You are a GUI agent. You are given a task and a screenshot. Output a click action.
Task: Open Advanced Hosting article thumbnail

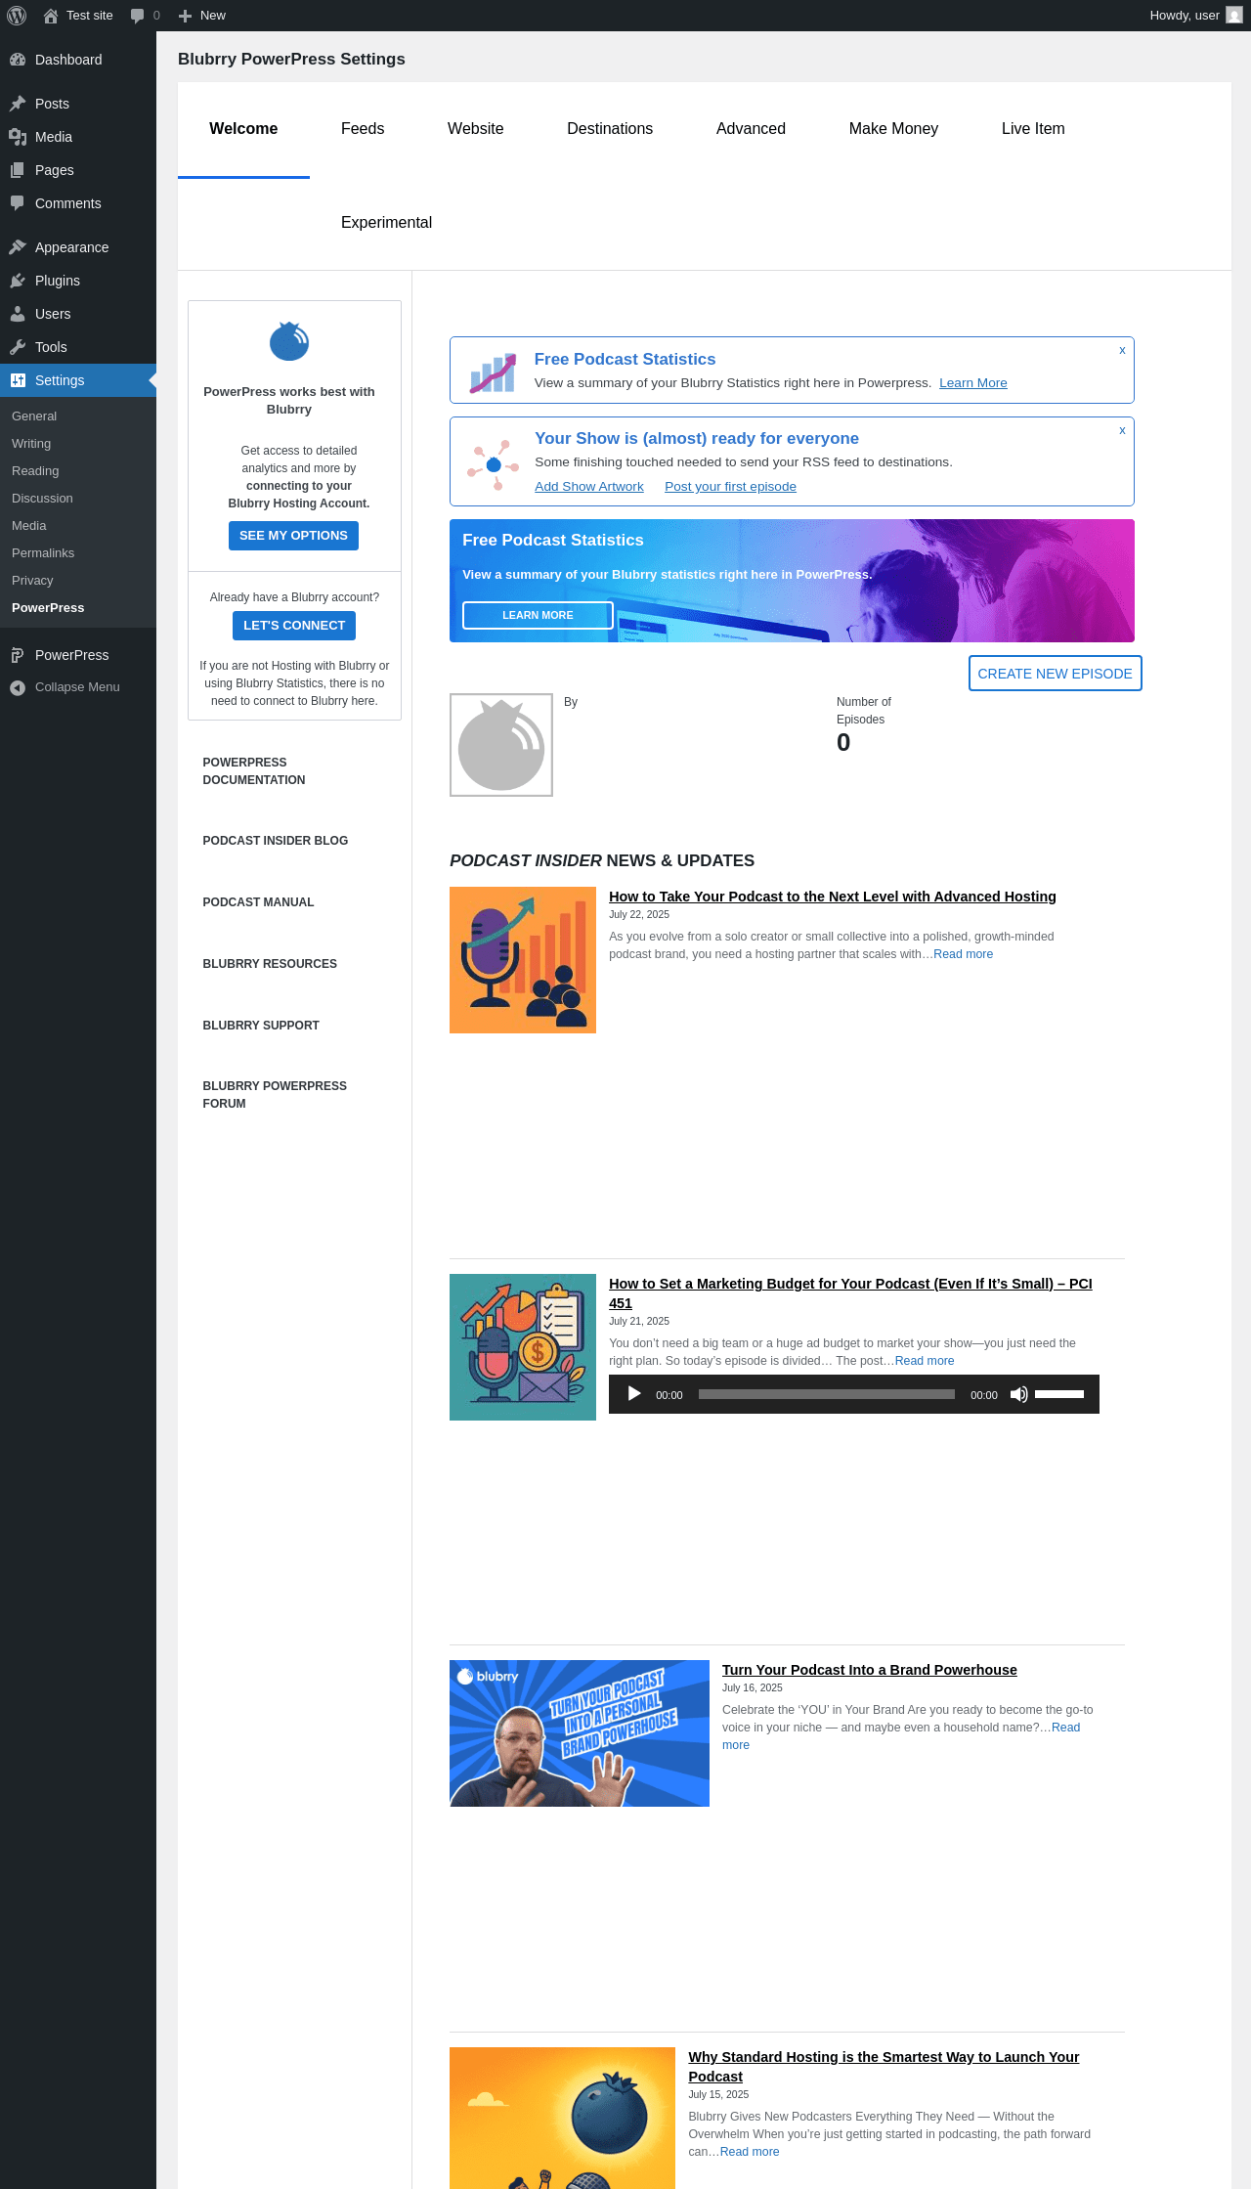(x=523, y=960)
